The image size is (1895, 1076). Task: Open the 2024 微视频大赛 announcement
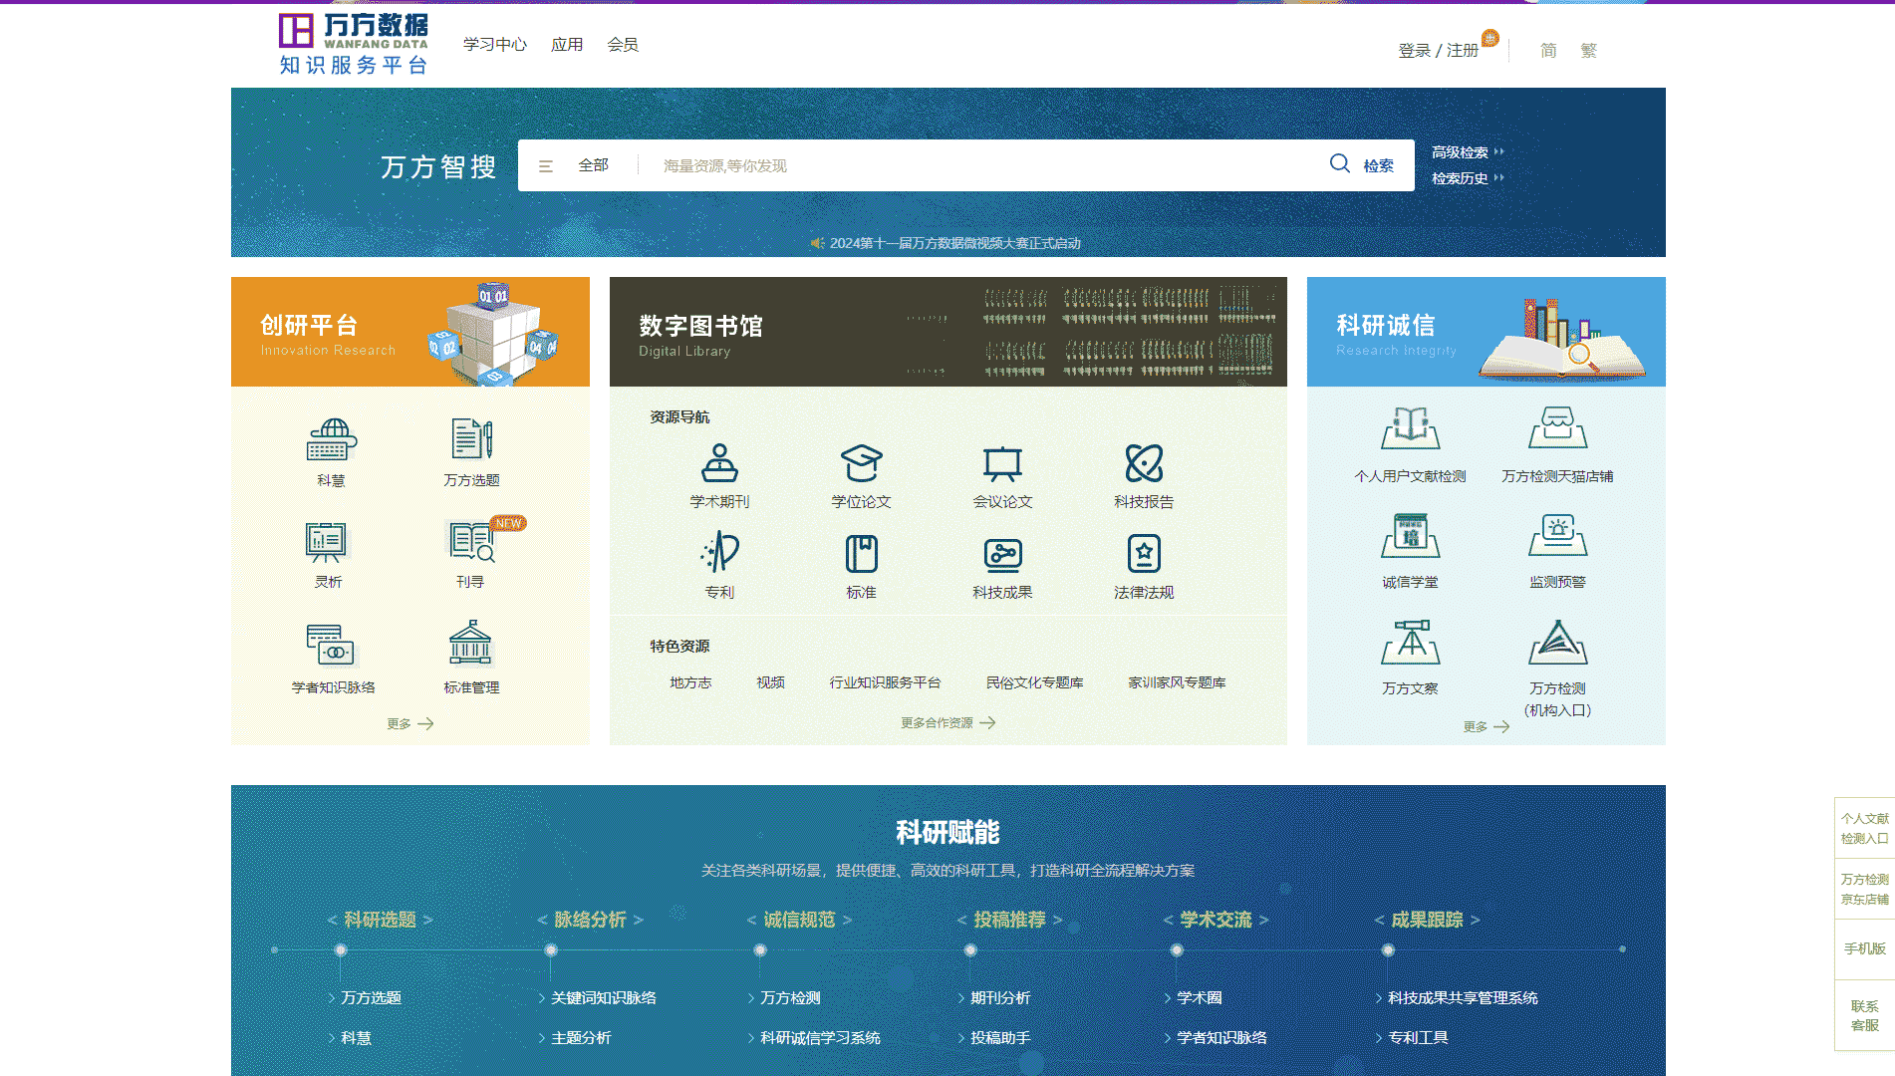tap(954, 243)
